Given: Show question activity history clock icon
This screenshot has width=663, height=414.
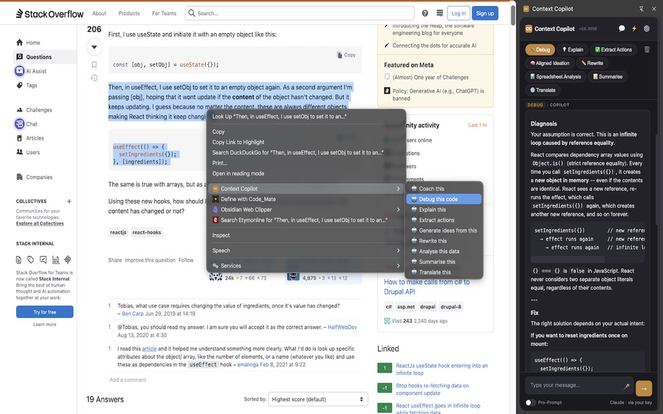Looking at the screenshot, I should (94, 78).
